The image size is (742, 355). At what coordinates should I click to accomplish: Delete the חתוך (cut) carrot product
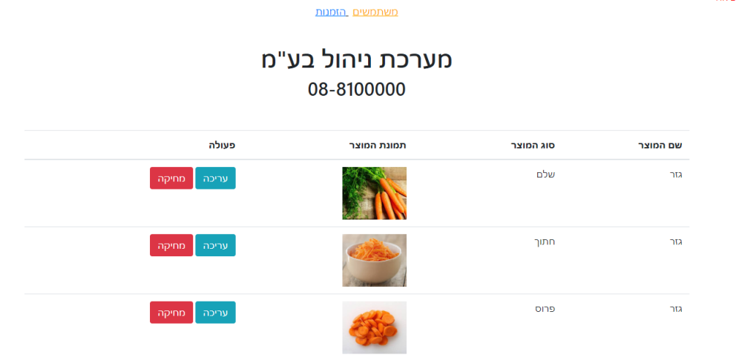point(171,245)
